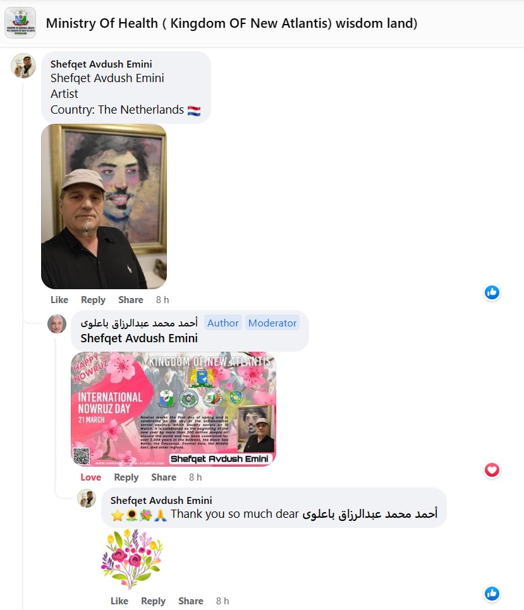524x610 pixels.
Task: Click the thumbs-up reaction on the flower reply
Action: tap(492, 594)
